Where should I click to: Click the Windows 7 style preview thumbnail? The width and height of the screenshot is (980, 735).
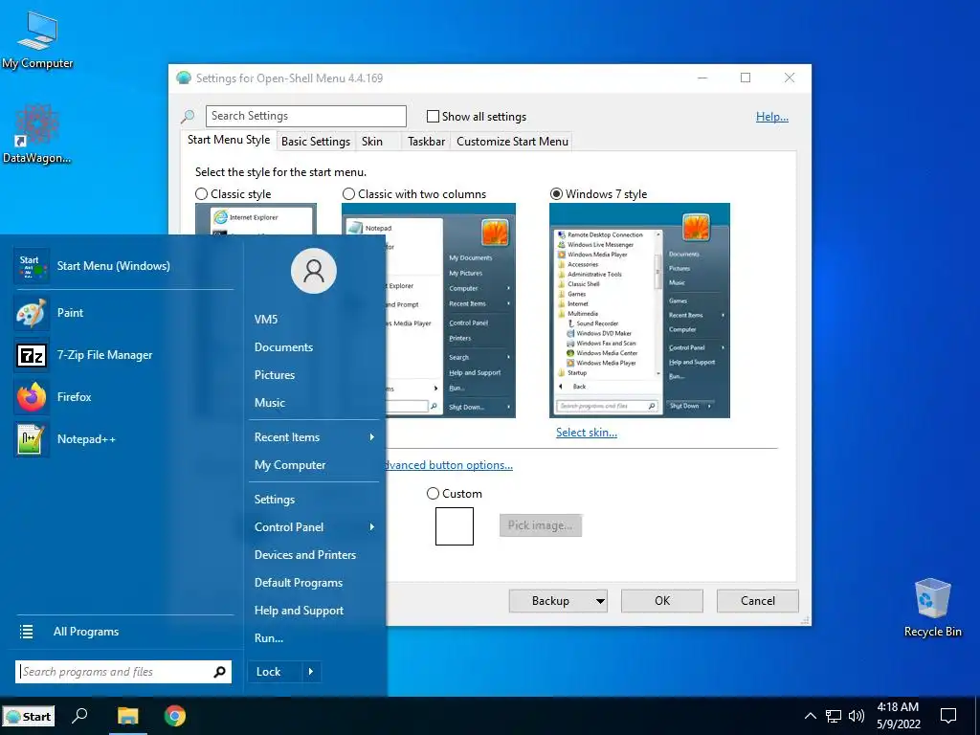(x=639, y=311)
